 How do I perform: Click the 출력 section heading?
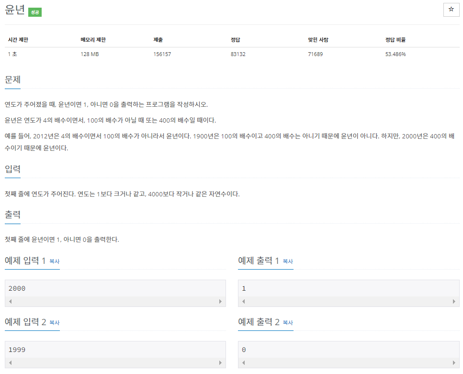click(x=13, y=215)
